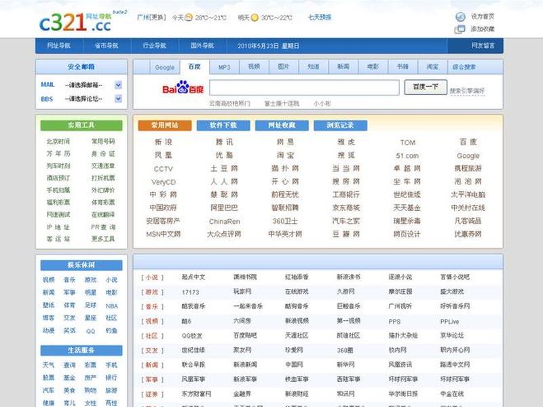This screenshot has width=543, height=407.
Task: Switch to the MP3 search tab
Action: point(225,67)
